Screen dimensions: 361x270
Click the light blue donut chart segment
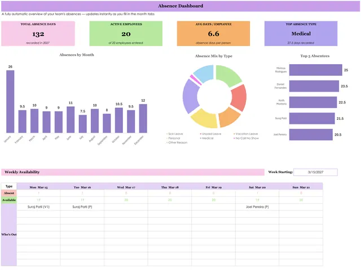(205, 73)
